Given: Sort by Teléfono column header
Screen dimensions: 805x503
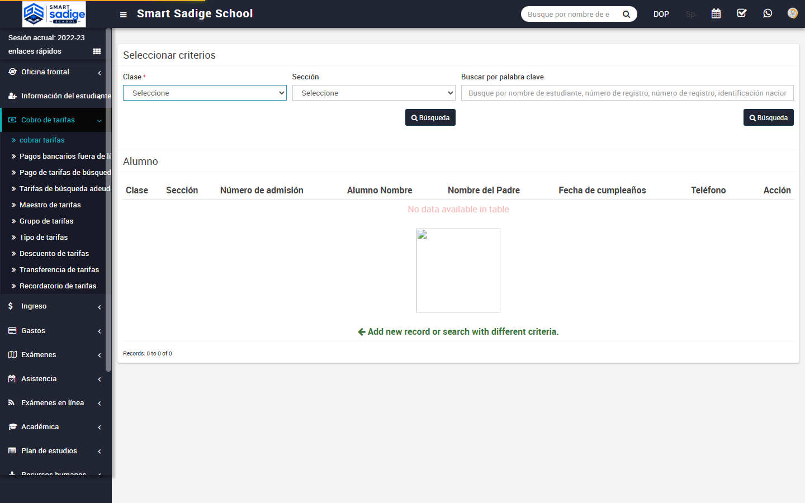Looking at the screenshot, I should tap(708, 190).
